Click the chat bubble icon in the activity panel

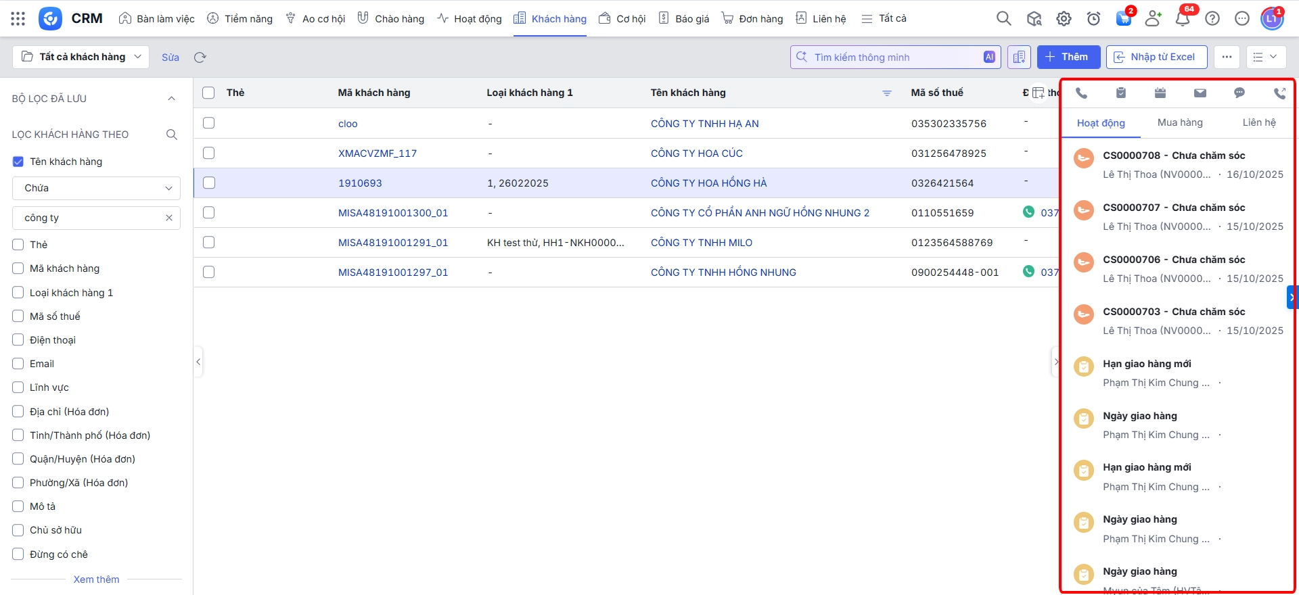click(x=1239, y=93)
